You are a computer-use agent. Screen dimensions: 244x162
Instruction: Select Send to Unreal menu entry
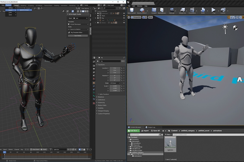click(24, 10)
